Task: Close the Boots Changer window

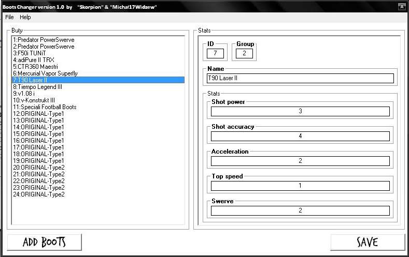Action: point(402,7)
